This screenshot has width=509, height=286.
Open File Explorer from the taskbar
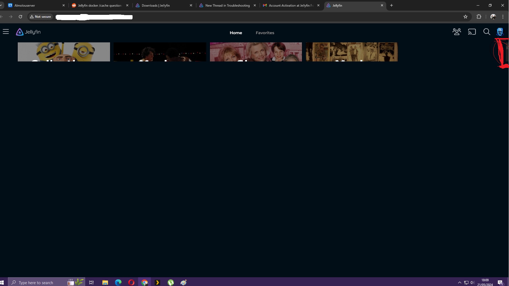click(x=105, y=283)
